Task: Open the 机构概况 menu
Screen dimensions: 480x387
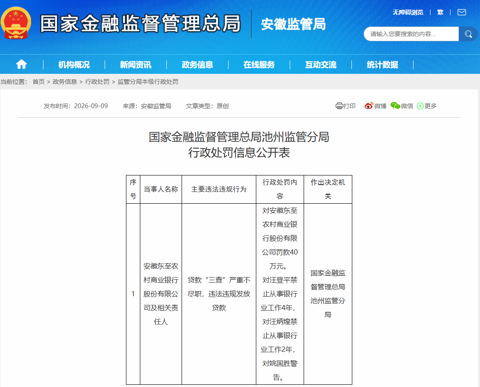Action: 74,65
